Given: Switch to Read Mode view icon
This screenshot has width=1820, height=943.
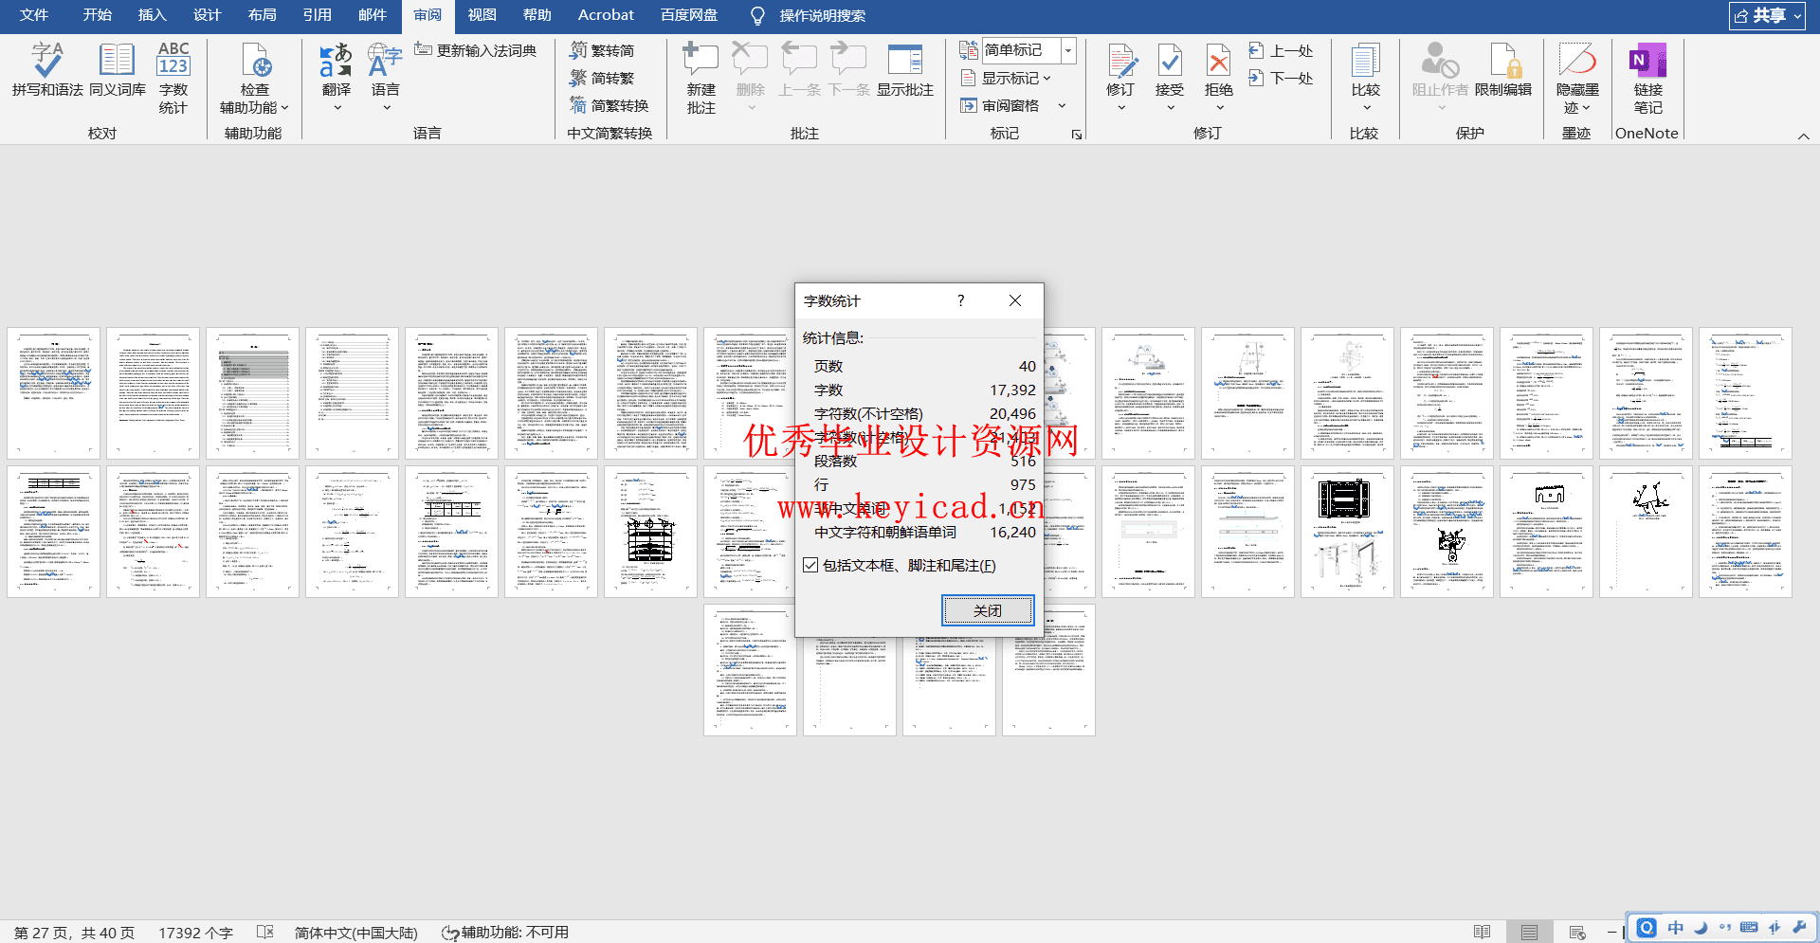Looking at the screenshot, I should (1483, 933).
